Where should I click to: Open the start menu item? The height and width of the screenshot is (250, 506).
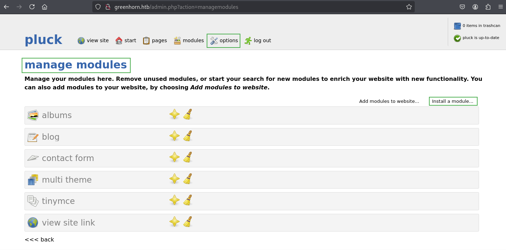(x=126, y=40)
